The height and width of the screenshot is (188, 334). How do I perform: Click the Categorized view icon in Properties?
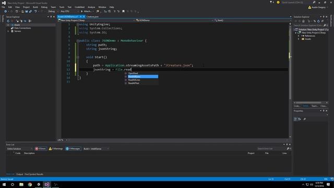click(x=295, y=119)
